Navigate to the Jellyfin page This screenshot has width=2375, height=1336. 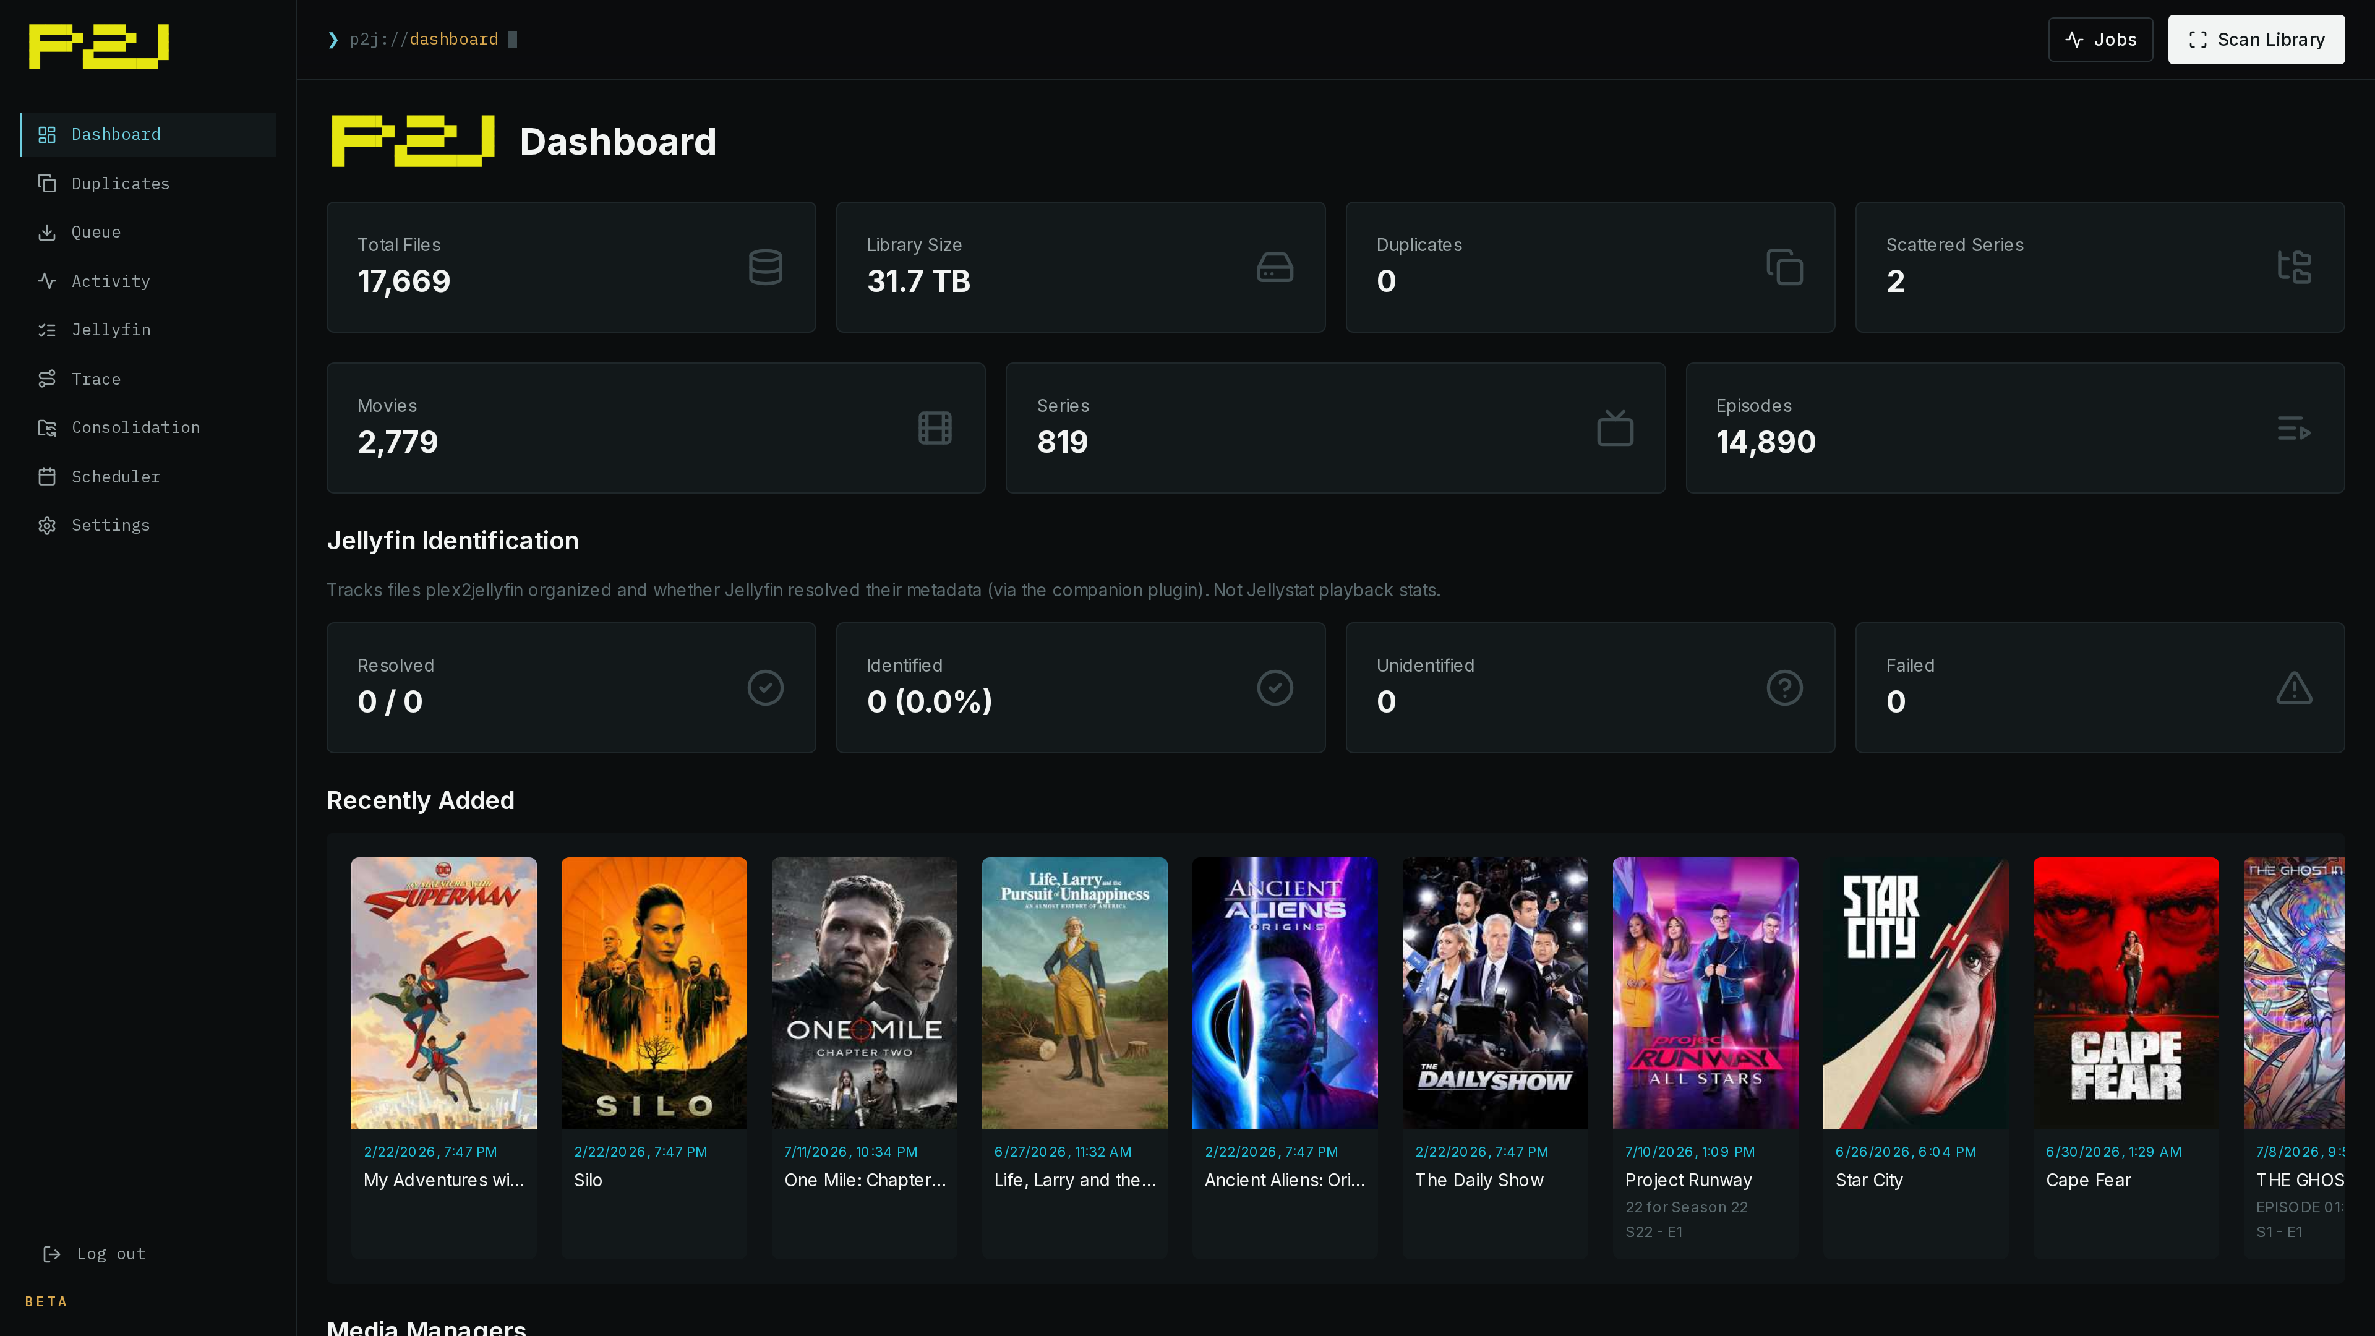[148, 330]
